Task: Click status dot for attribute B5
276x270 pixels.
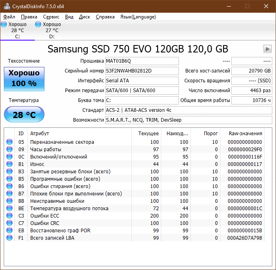Action: [x=9, y=179]
